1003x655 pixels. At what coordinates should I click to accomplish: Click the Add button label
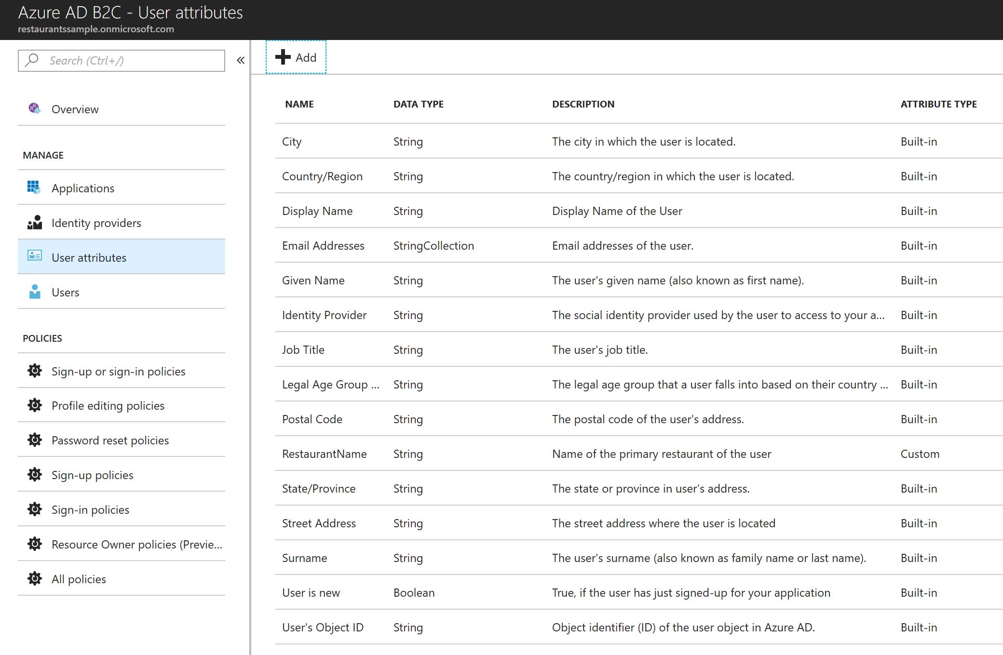(x=306, y=57)
